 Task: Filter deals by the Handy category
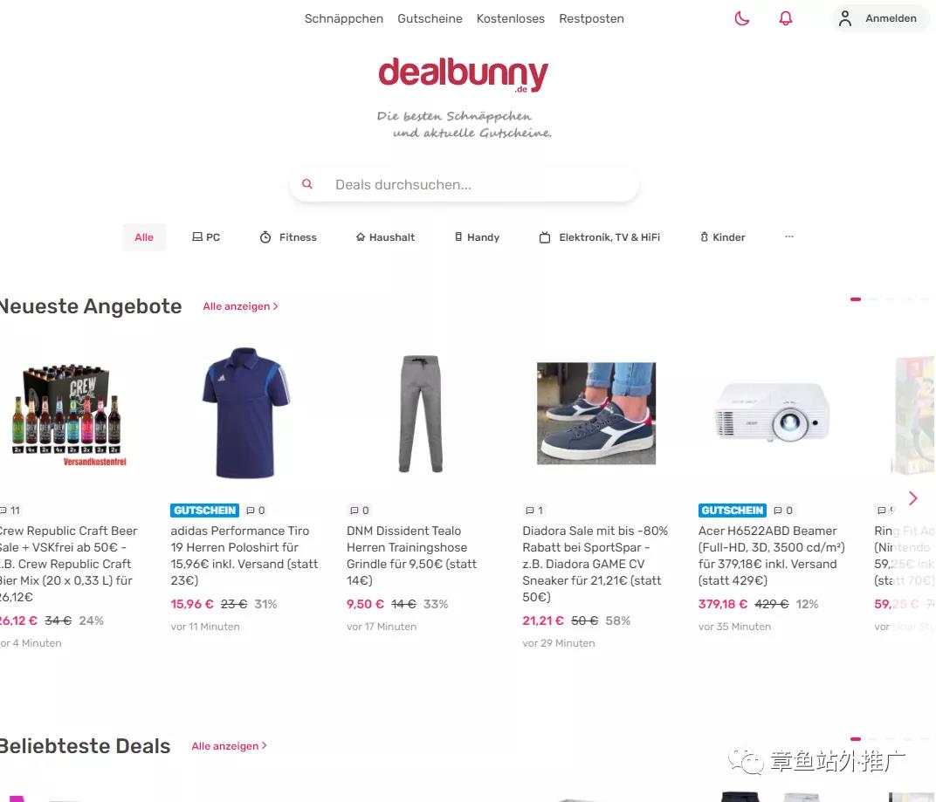pos(477,236)
